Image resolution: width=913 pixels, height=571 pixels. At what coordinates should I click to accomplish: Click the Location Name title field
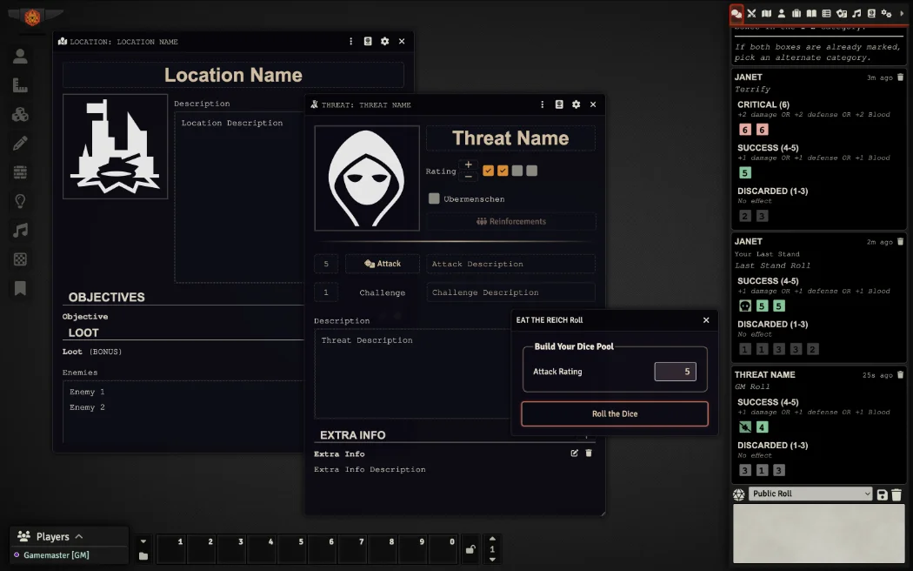(x=234, y=75)
